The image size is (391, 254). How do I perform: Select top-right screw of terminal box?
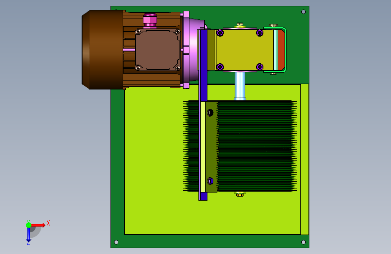point(178,32)
